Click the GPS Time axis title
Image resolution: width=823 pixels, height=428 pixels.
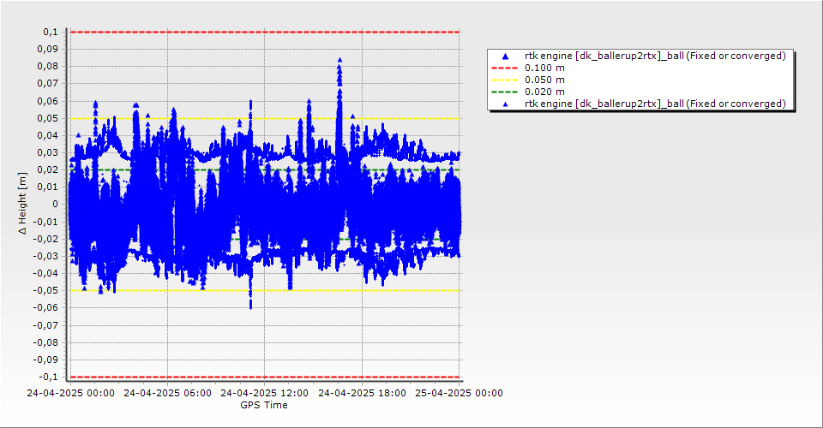point(264,405)
